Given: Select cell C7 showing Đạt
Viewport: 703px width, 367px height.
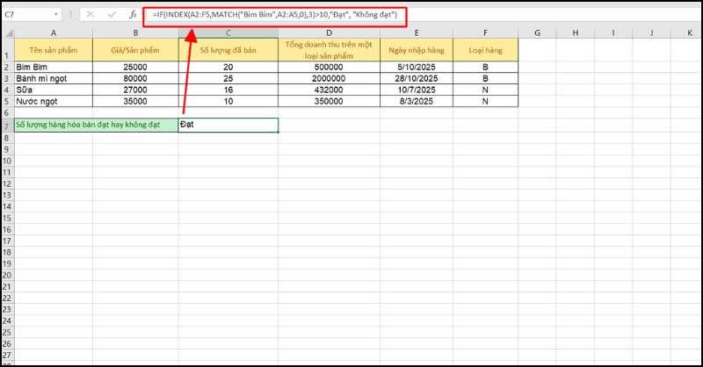Looking at the screenshot, I should [228, 125].
